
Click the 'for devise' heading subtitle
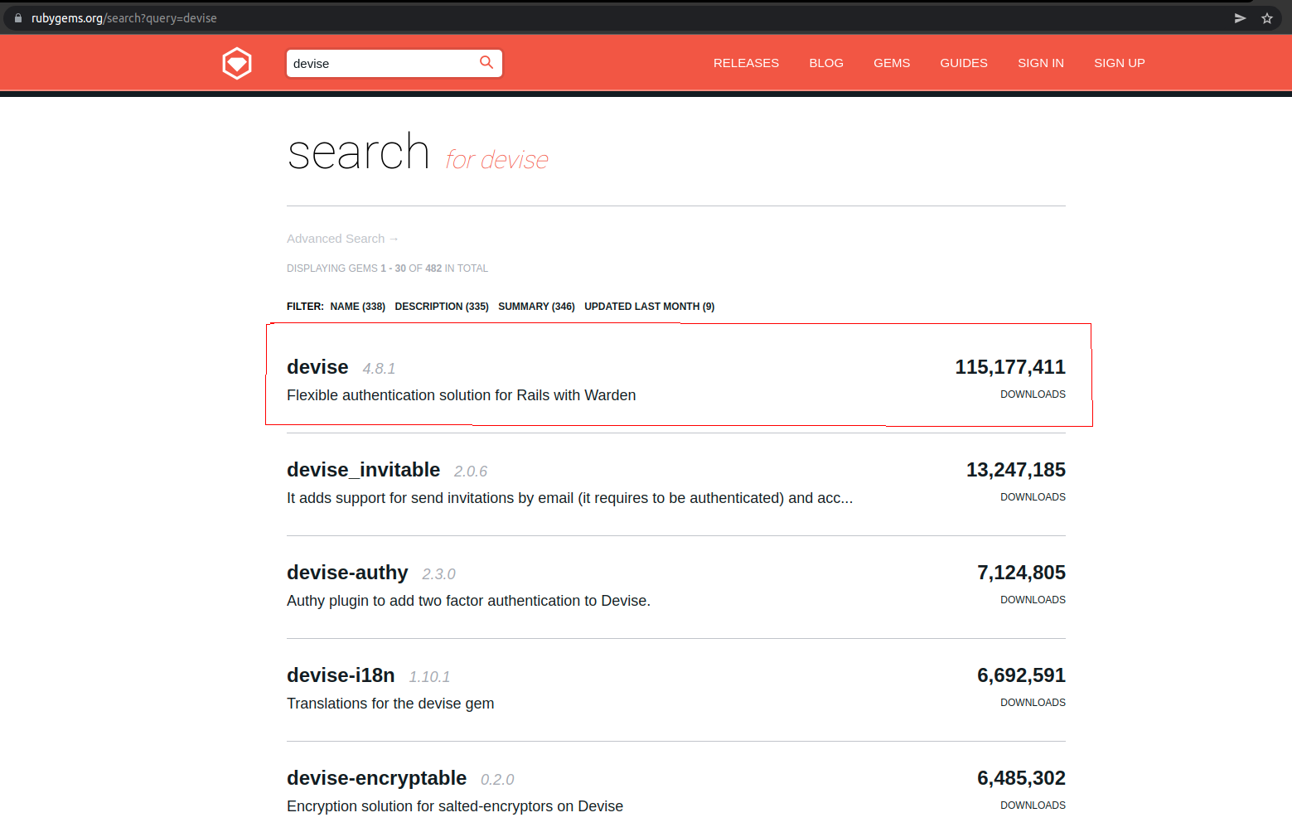tap(497, 159)
